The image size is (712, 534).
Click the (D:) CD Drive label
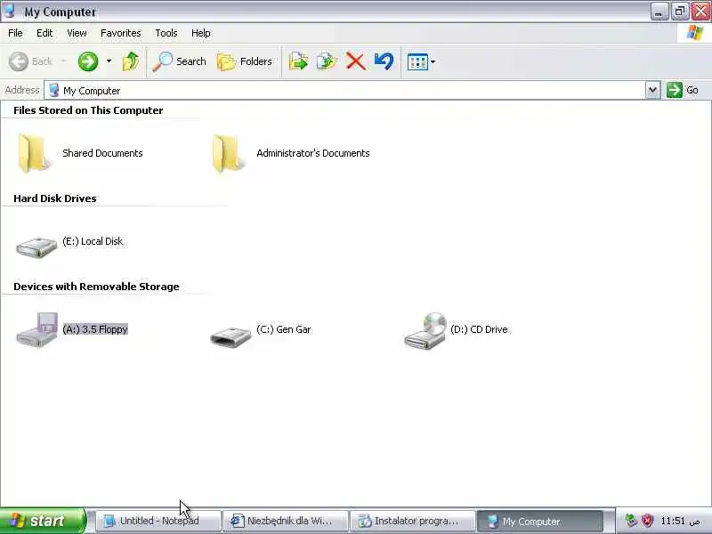click(479, 329)
